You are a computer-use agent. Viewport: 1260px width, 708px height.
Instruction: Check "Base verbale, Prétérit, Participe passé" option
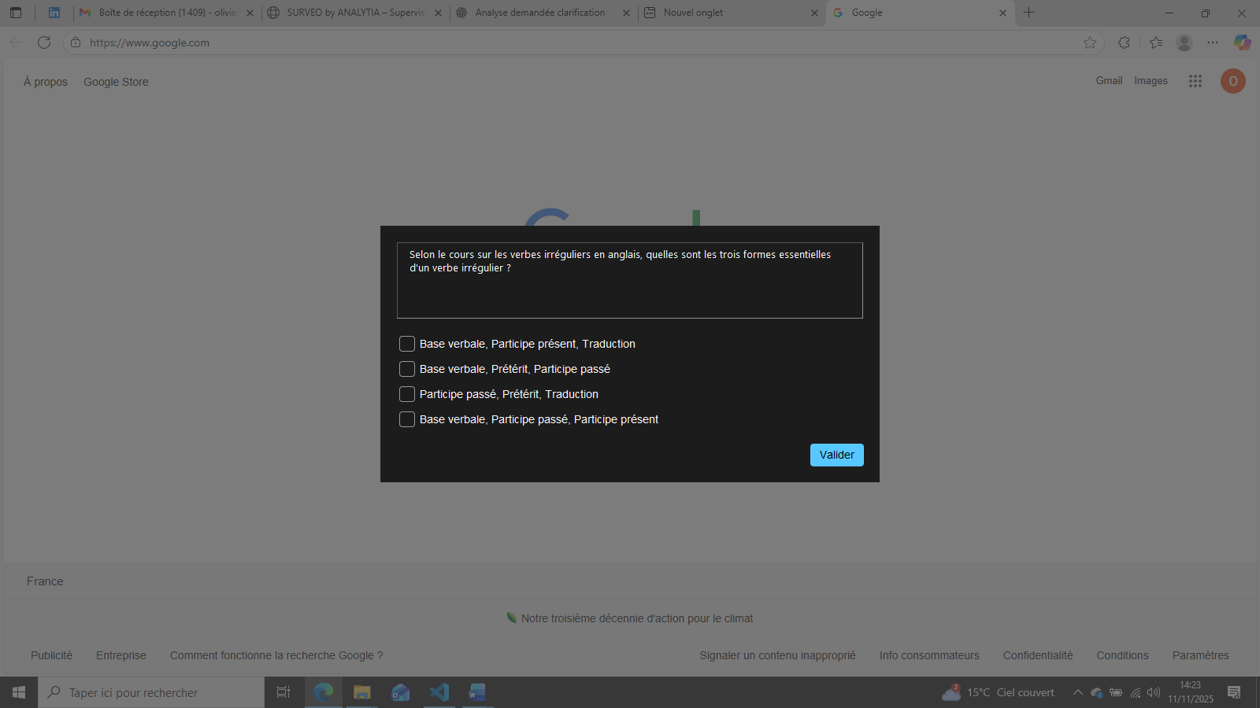tap(407, 369)
